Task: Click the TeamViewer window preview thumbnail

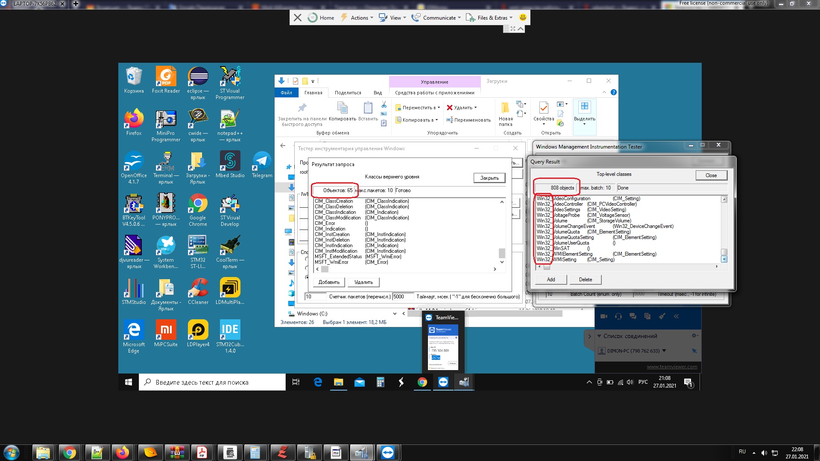Action: click(x=443, y=347)
